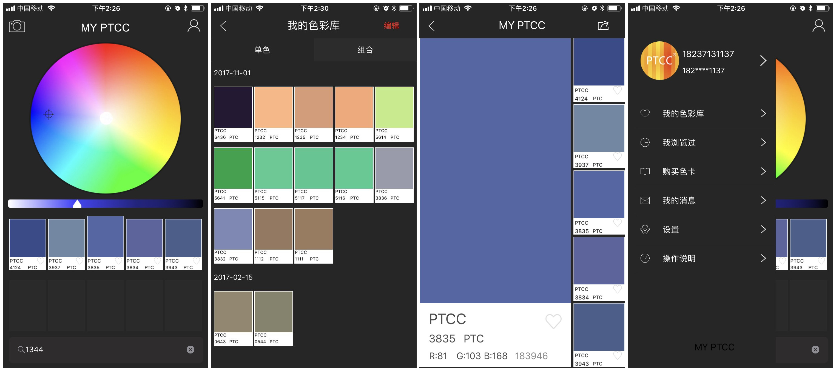Screen dimensions: 836x371
Task: Favorite 3834 in detail side list
Action: 617,289
